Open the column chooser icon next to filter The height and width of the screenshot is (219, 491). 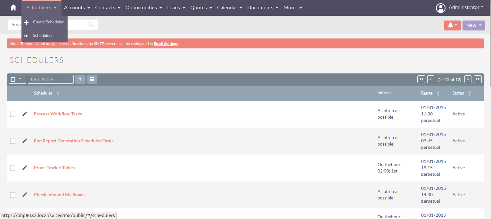tap(92, 79)
